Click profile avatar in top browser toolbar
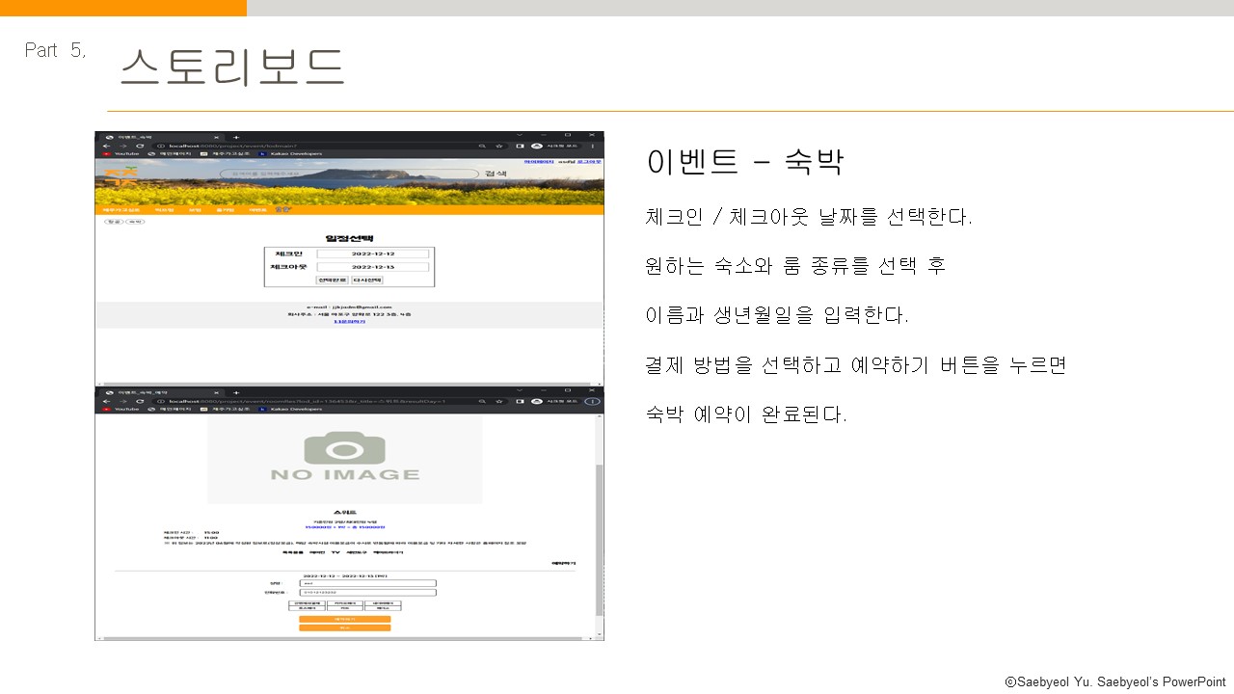Screen dimensions: 1234x694 (x=536, y=146)
